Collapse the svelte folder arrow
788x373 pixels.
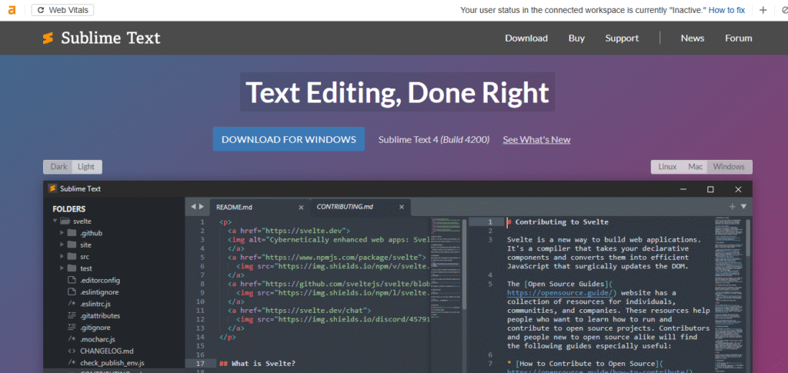[x=55, y=221]
